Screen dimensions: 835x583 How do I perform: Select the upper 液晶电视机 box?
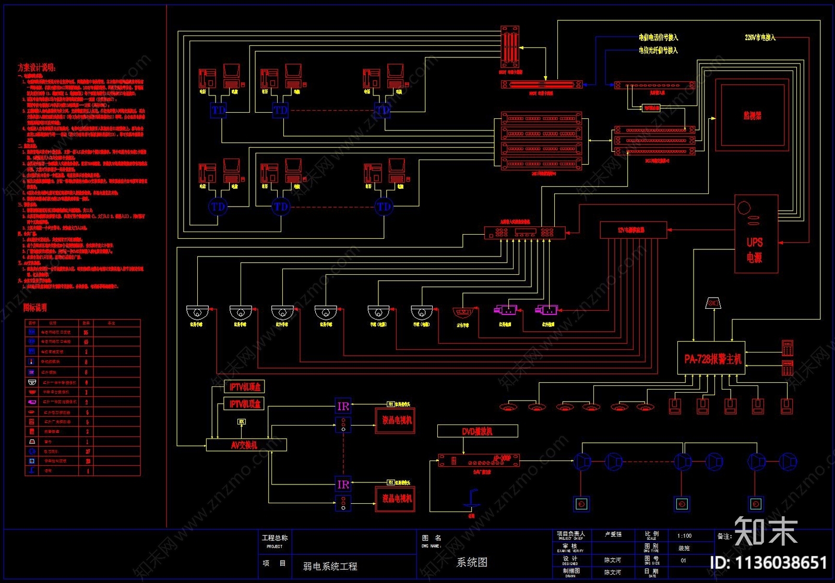point(396,420)
